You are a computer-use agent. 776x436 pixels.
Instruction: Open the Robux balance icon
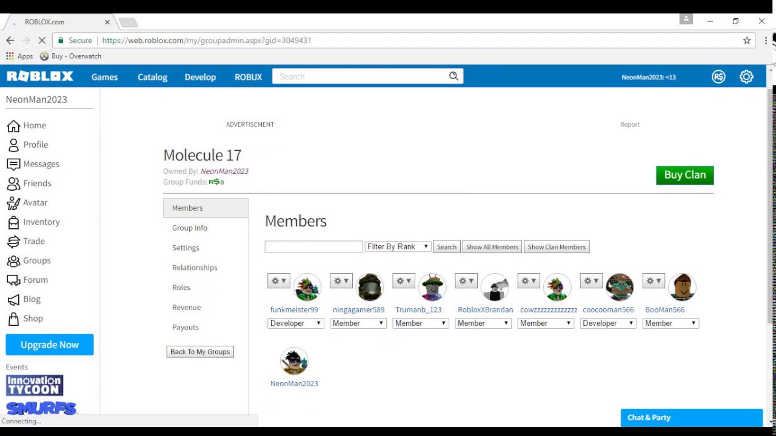point(718,77)
